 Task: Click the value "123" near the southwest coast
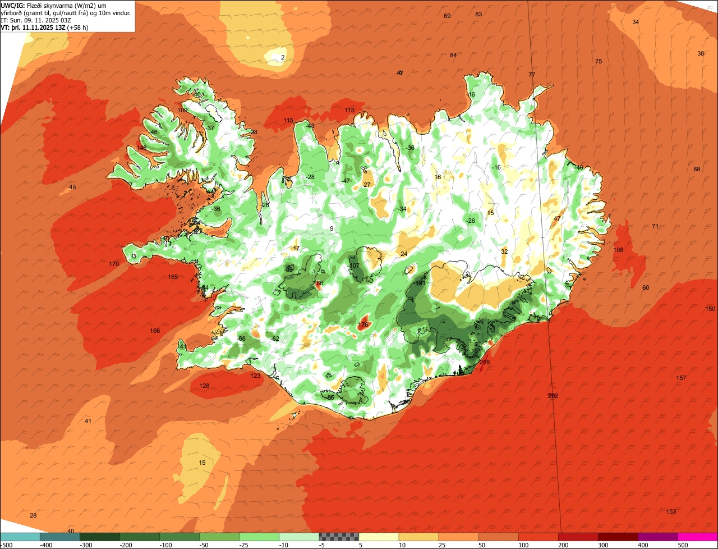point(255,376)
